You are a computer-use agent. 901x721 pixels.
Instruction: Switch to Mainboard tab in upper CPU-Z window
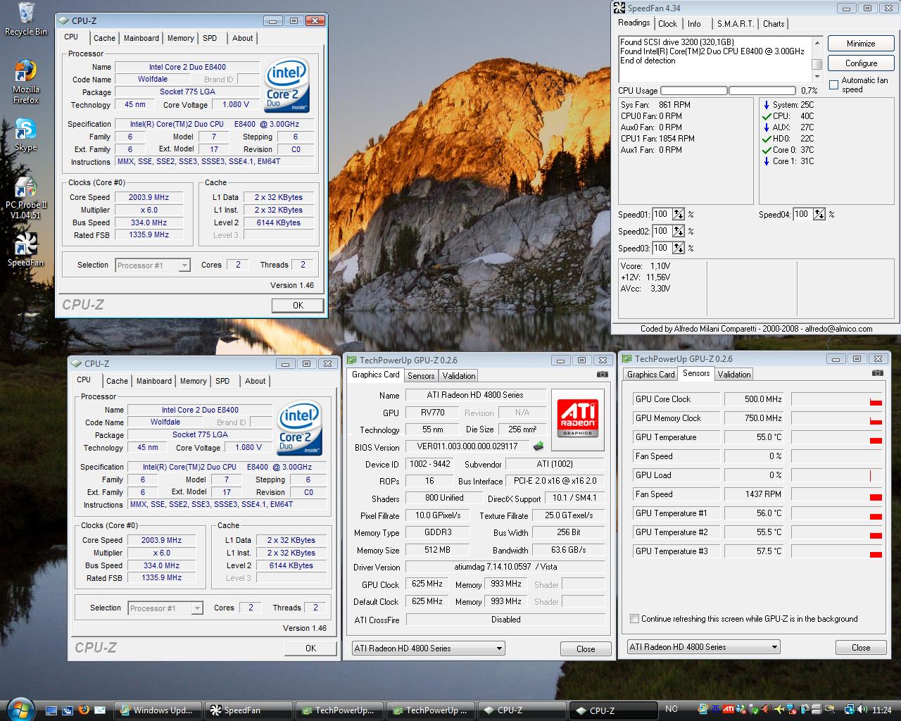tap(141, 39)
